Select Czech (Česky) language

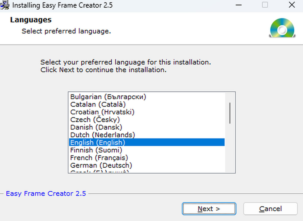(x=147, y=119)
